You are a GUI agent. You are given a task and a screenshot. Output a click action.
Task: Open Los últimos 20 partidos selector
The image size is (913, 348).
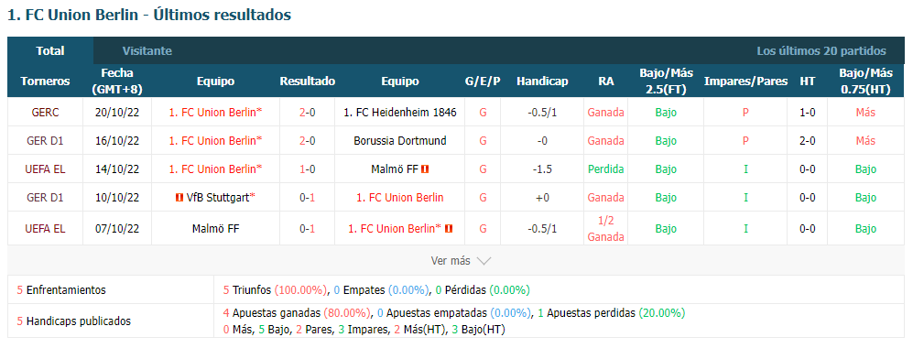(821, 50)
